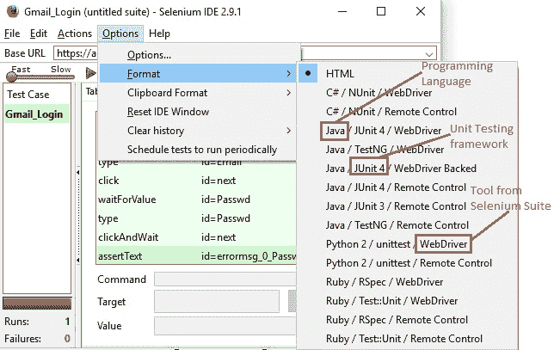Select the click id=next command row
The image size is (554, 350).
(196, 181)
